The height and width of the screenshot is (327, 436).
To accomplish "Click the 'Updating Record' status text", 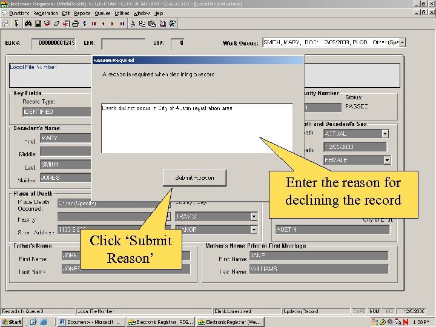I will [x=301, y=311].
